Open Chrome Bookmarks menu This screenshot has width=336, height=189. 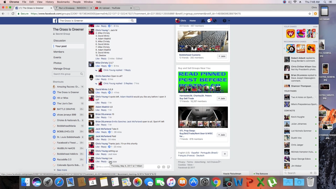pos(63,2)
